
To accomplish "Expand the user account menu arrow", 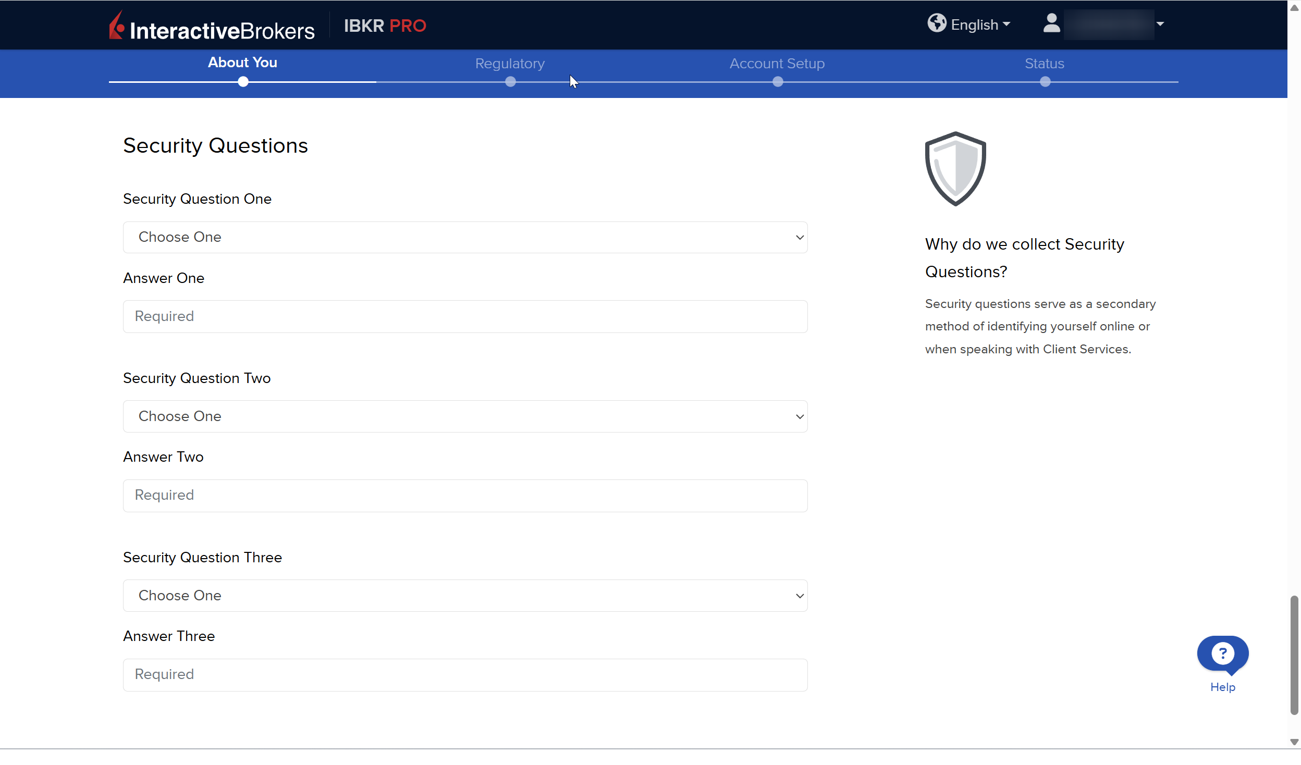I will (x=1160, y=24).
